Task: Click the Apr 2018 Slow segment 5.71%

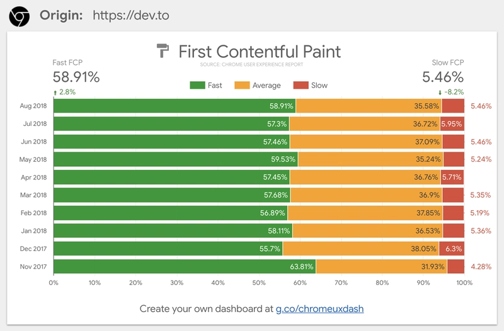Action: click(x=452, y=177)
